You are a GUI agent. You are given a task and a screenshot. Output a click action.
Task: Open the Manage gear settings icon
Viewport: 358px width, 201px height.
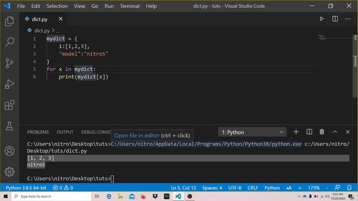point(10,171)
